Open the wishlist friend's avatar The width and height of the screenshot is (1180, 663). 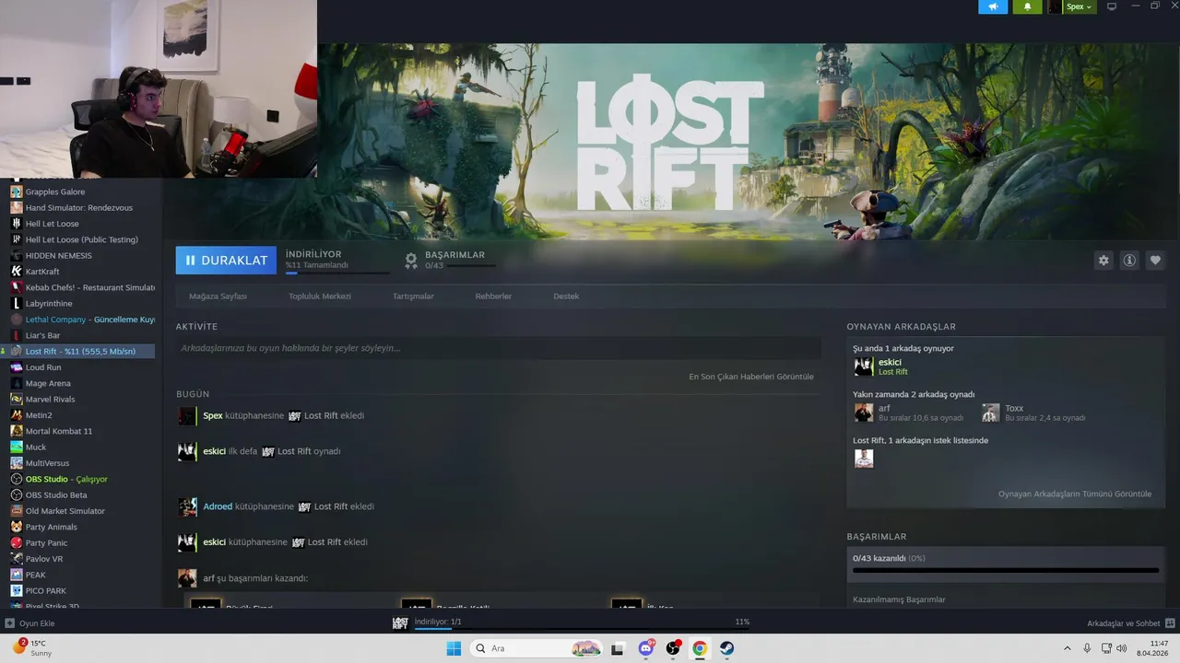864,459
